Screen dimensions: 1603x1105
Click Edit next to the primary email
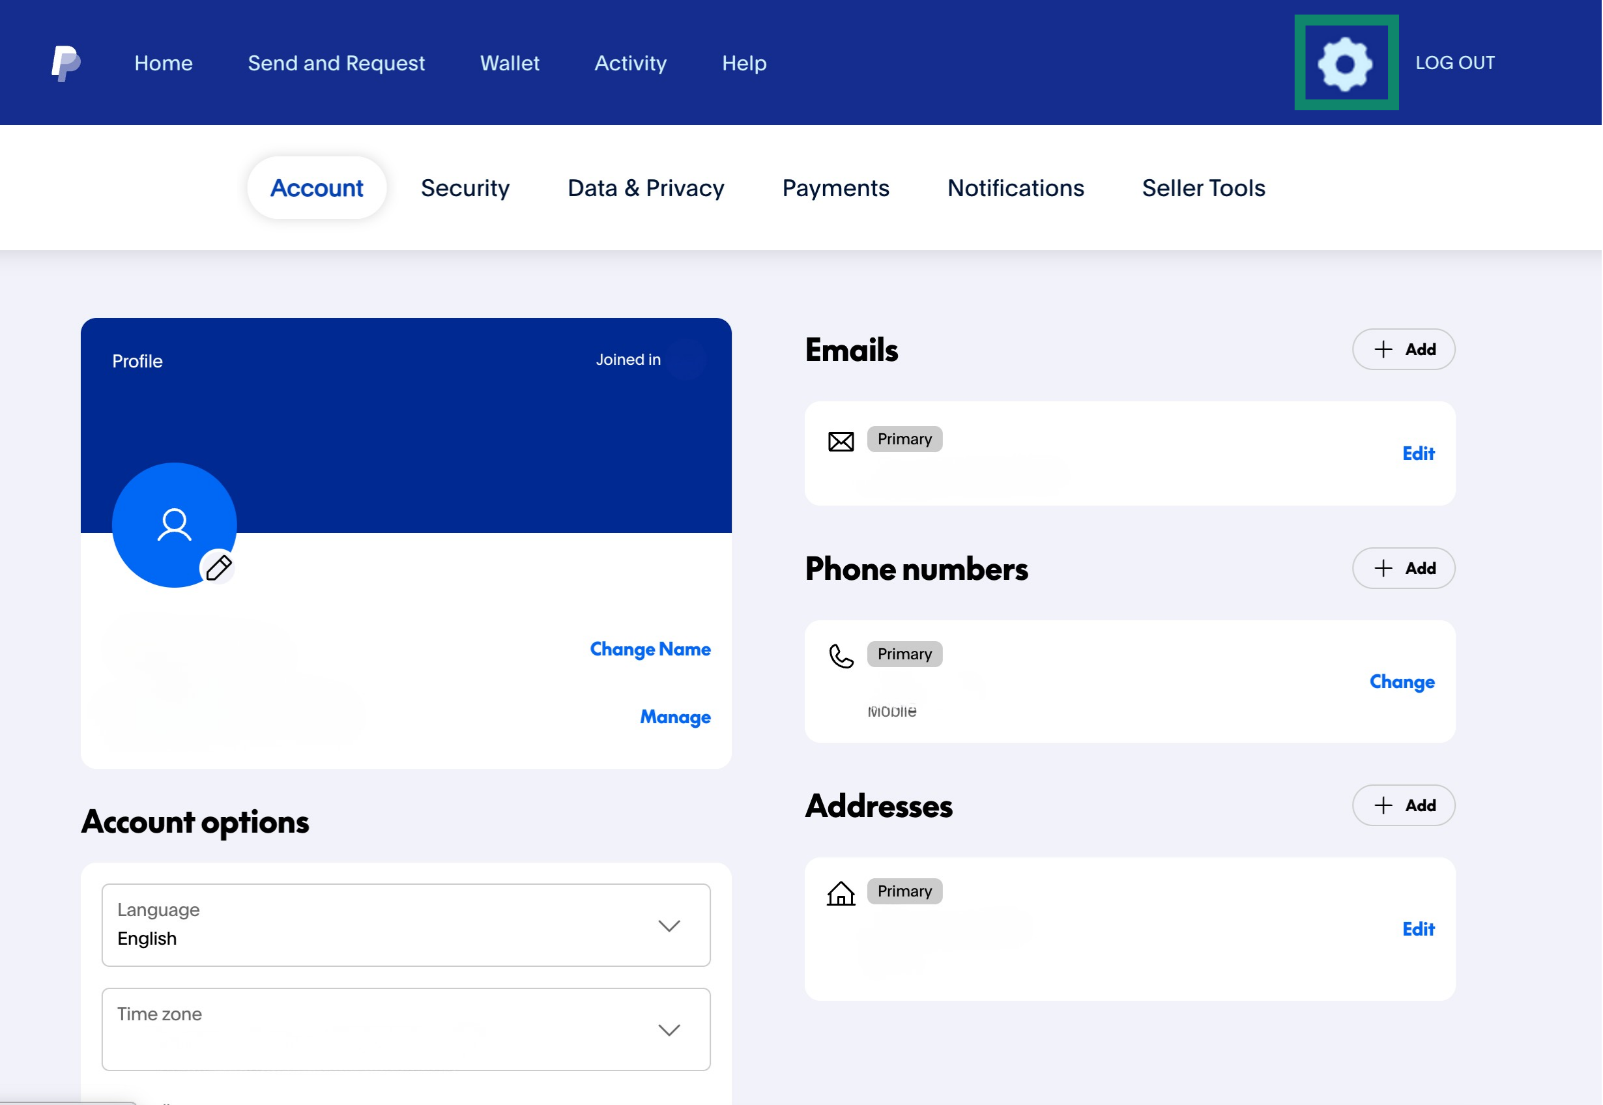pyautogui.click(x=1419, y=453)
